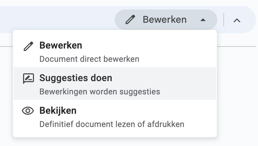The width and height of the screenshot is (258, 146).
Task: Choose the Suggesties doen mode
Action: click(76, 78)
